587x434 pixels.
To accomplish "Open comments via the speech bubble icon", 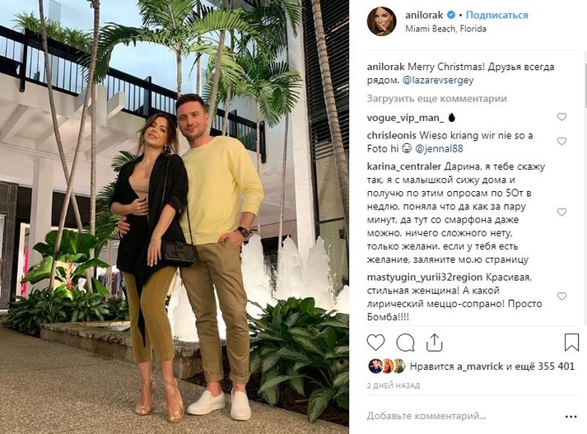I will click(405, 343).
